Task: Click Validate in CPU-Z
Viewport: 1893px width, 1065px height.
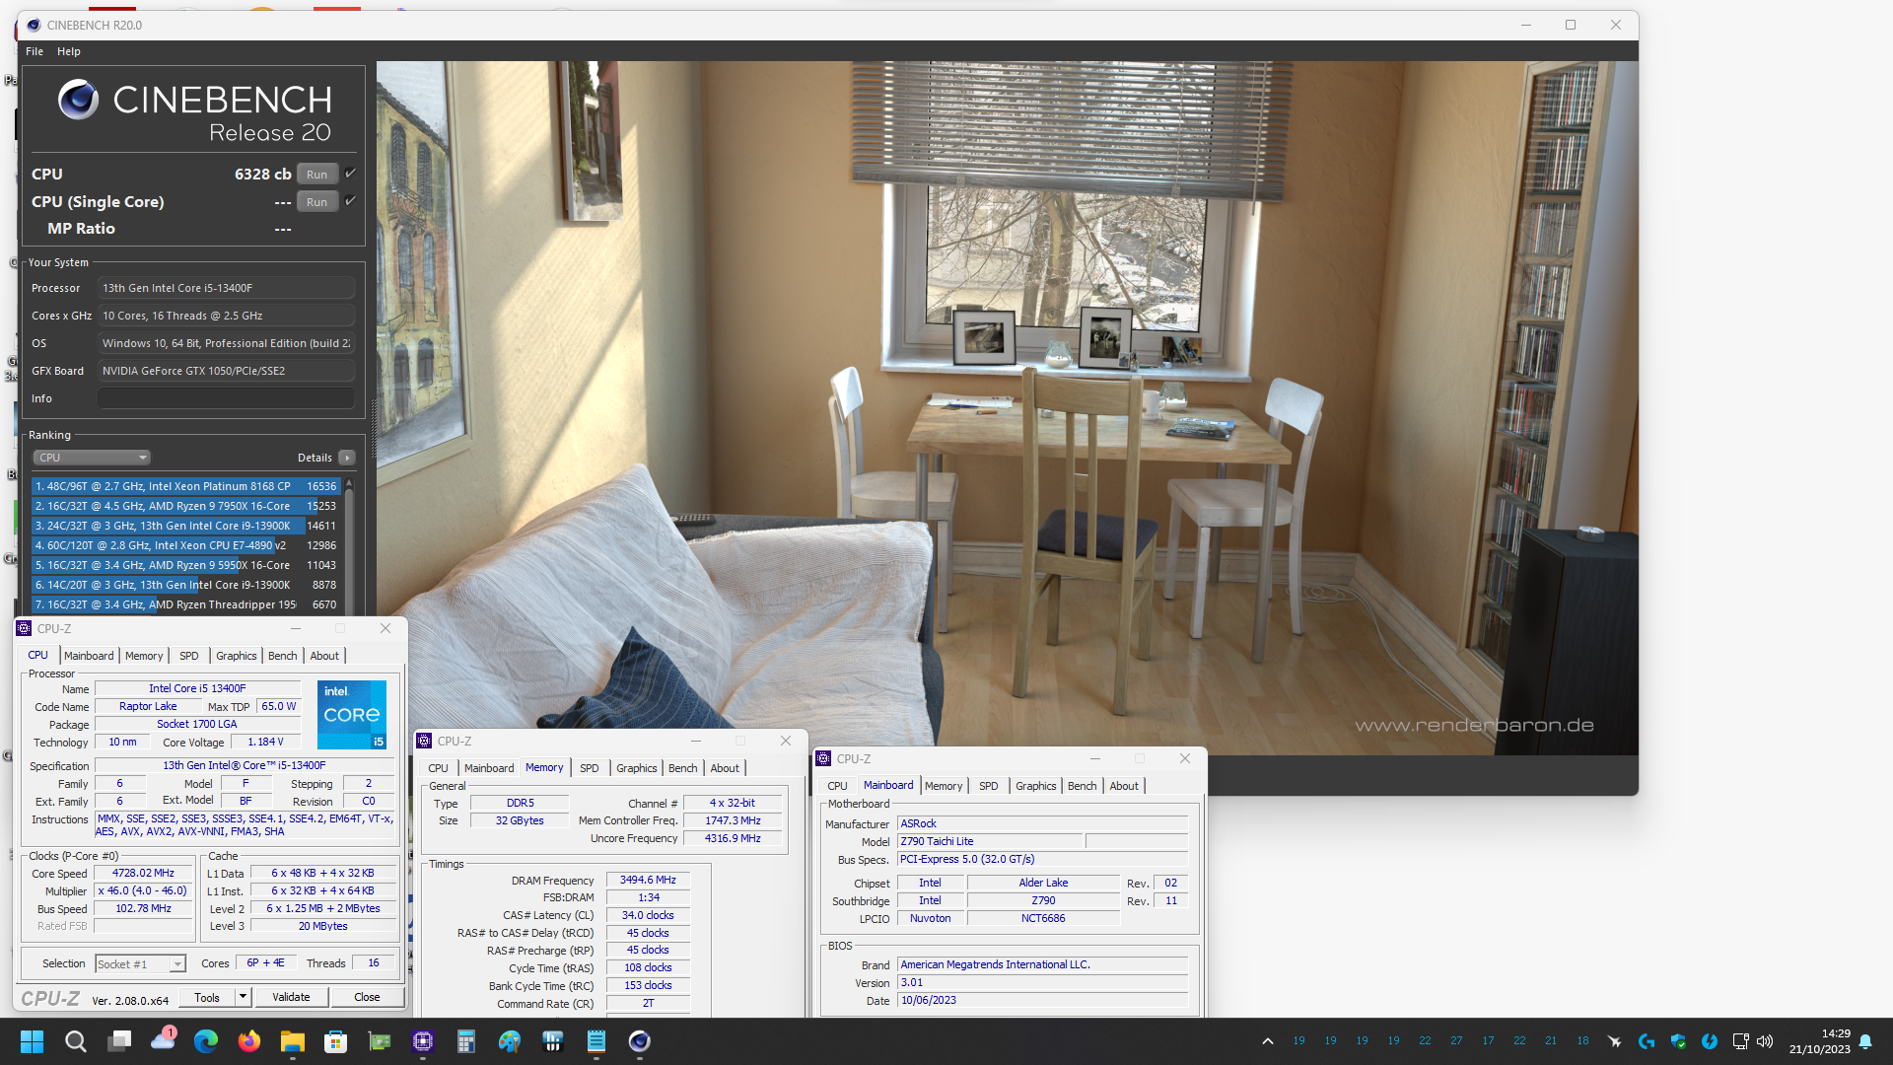Action: point(291,997)
